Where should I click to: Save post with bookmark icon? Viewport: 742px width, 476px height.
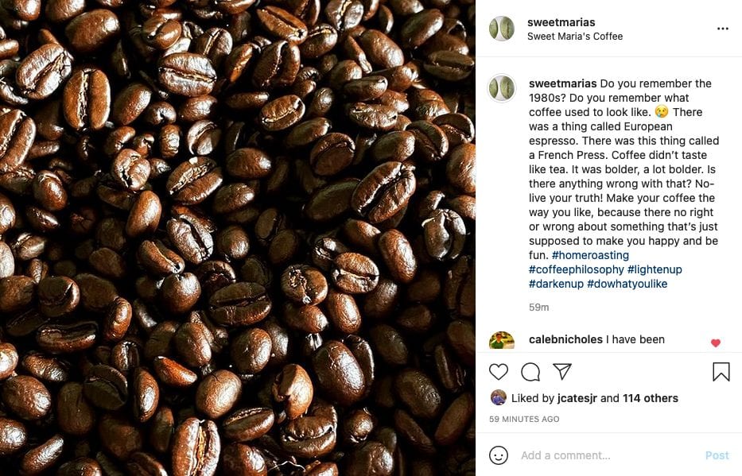pyautogui.click(x=721, y=372)
